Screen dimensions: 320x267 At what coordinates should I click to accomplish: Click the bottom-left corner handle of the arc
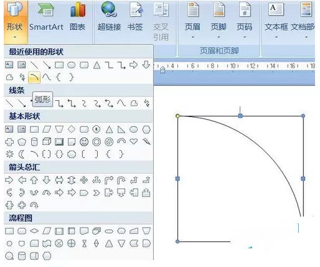(x=177, y=241)
